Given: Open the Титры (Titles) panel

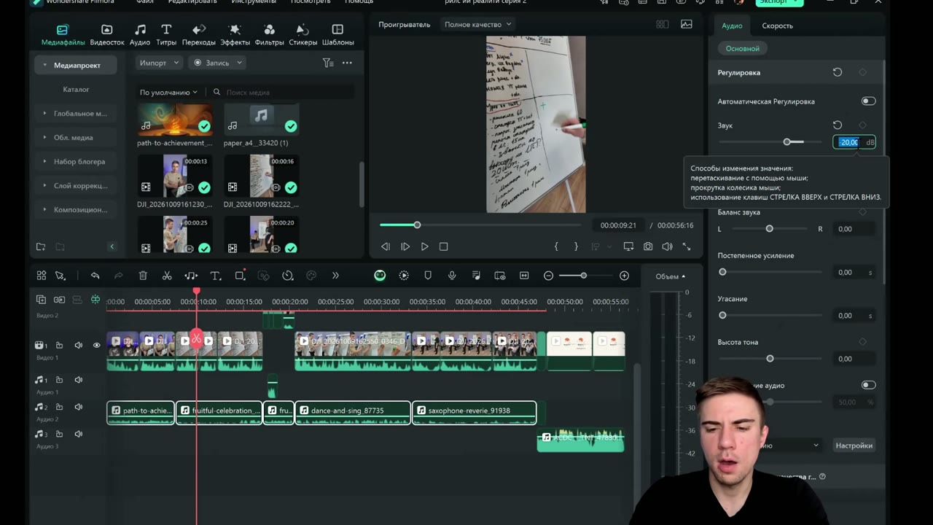Looking at the screenshot, I should pos(166,34).
